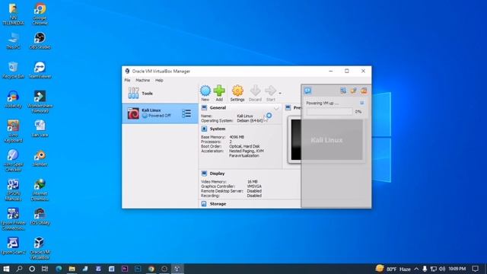The image size is (487, 274).
Task: Click the Storage section header
Action: point(218,204)
